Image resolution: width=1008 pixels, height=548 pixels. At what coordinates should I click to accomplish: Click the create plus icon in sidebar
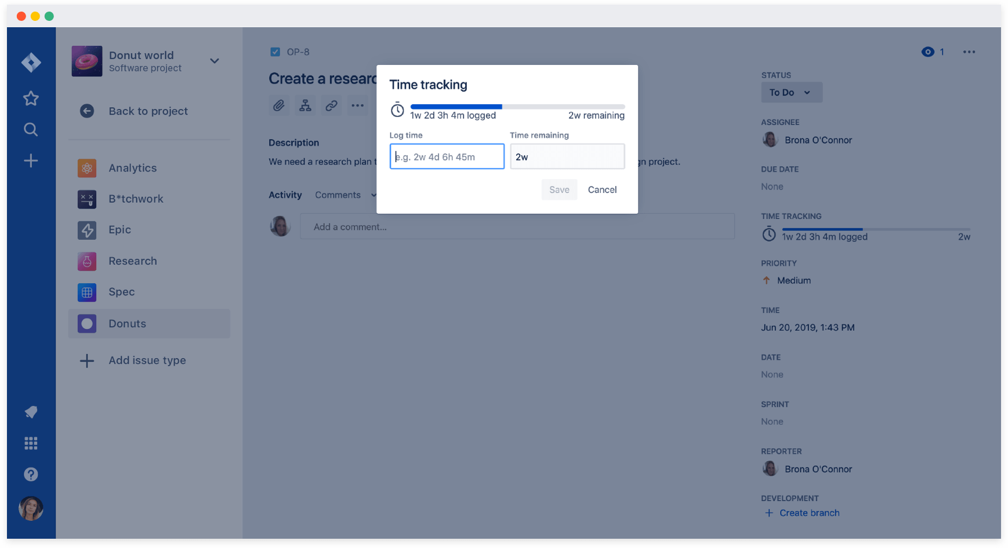click(31, 160)
